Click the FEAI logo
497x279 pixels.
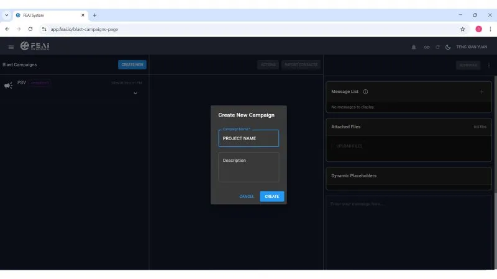point(35,46)
